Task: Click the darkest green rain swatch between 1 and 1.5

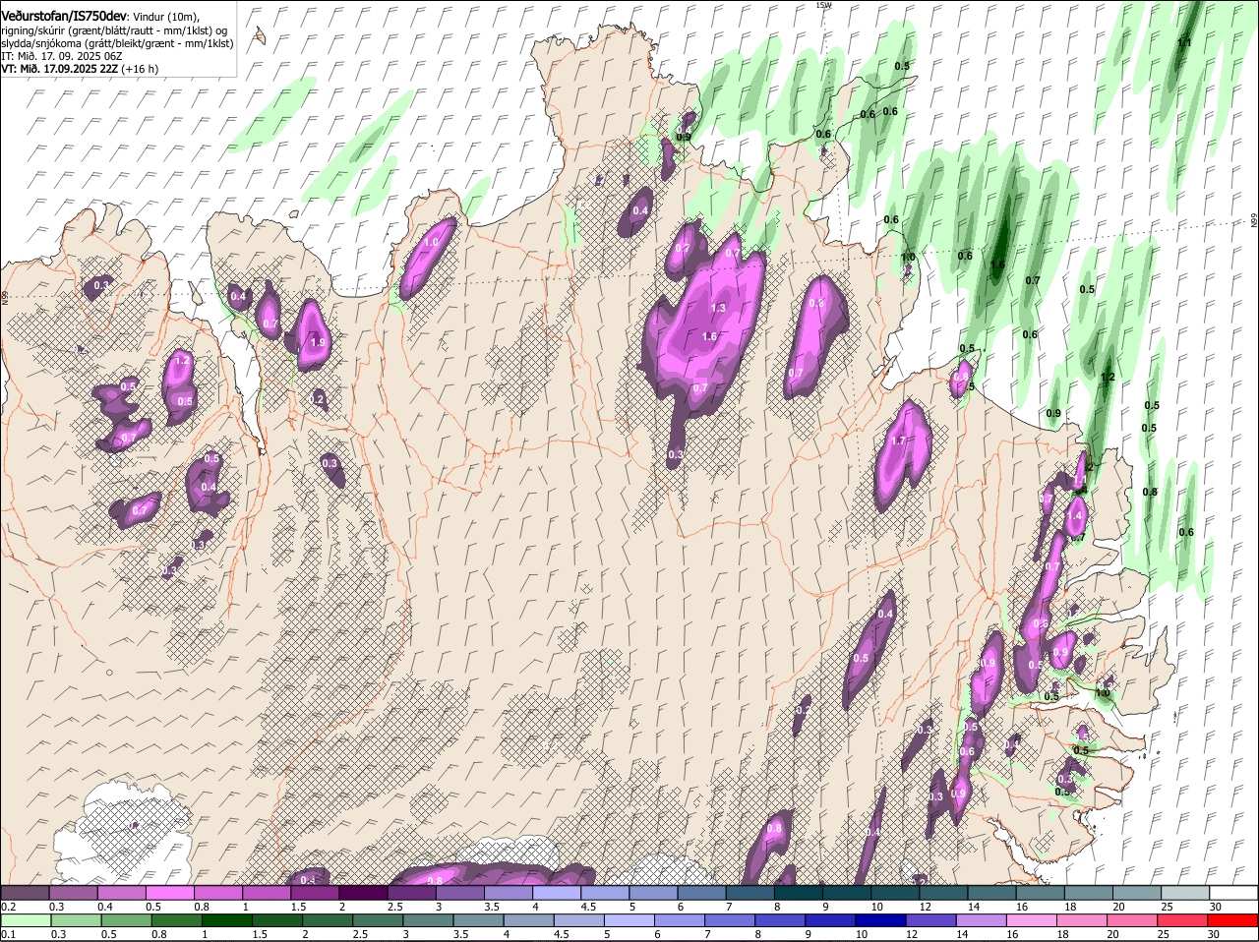Action: click(228, 920)
